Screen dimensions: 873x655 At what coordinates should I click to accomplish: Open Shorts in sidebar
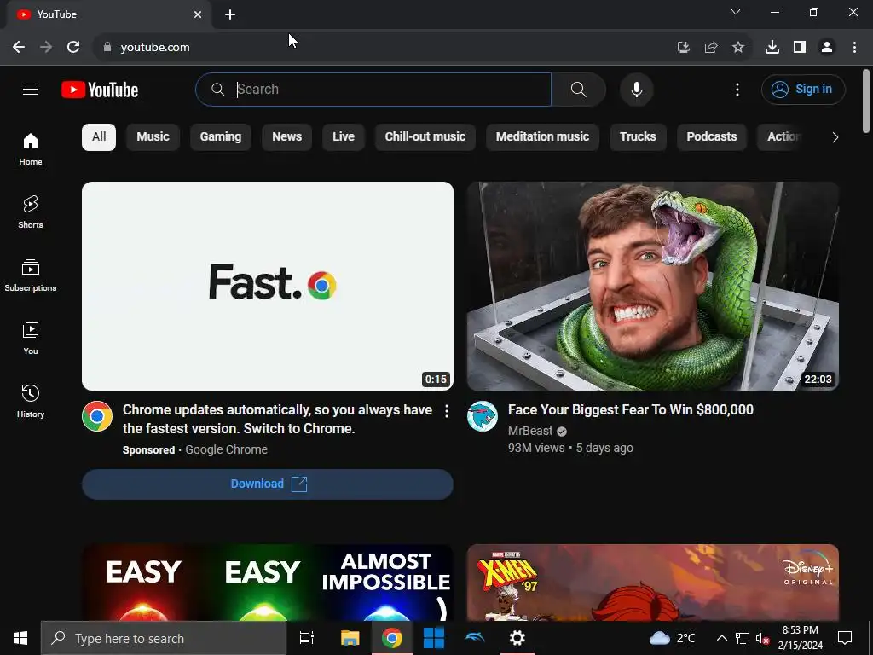pyautogui.click(x=31, y=212)
